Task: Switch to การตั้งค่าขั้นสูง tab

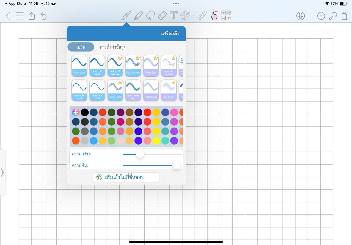Action: pos(113,47)
